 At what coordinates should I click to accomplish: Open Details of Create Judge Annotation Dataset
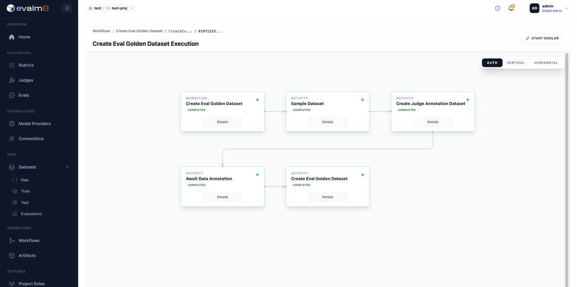[x=433, y=122]
